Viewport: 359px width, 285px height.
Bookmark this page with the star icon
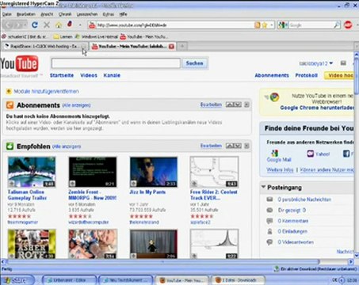click(265, 25)
